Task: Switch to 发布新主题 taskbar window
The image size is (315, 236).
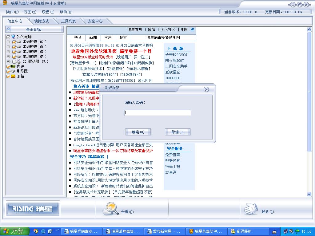Action: (165, 231)
